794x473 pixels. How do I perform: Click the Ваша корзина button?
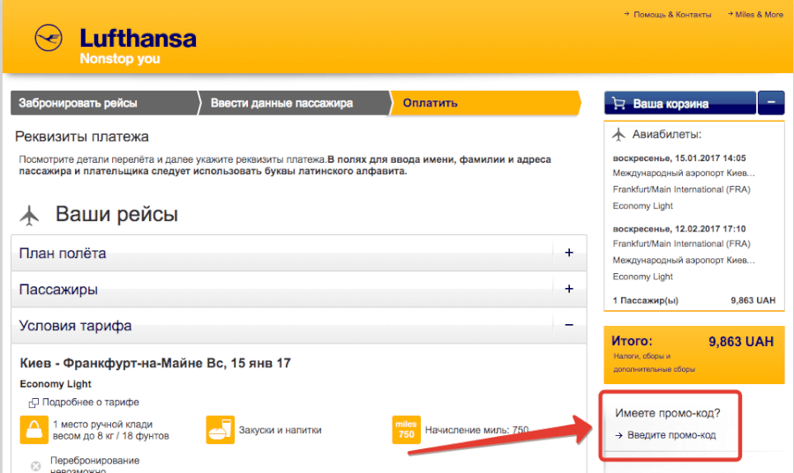point(679,103)
